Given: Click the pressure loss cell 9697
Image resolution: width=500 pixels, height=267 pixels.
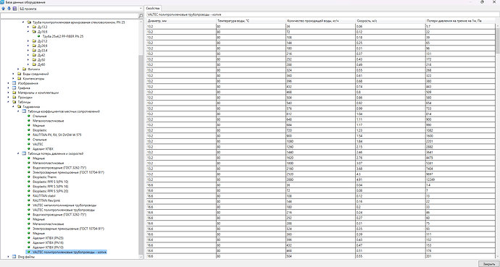Looking at the screenshot, I should 460,174.
